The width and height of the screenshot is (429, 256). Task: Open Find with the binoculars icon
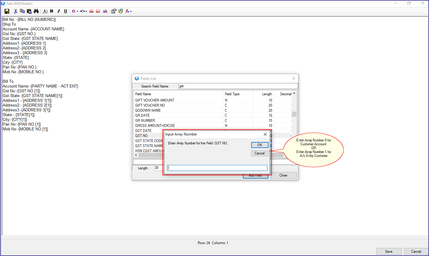tap(36, 11)
